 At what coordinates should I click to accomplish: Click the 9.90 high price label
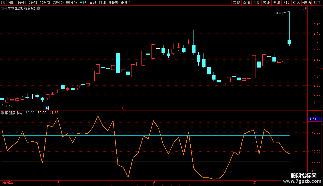point(279,13)
